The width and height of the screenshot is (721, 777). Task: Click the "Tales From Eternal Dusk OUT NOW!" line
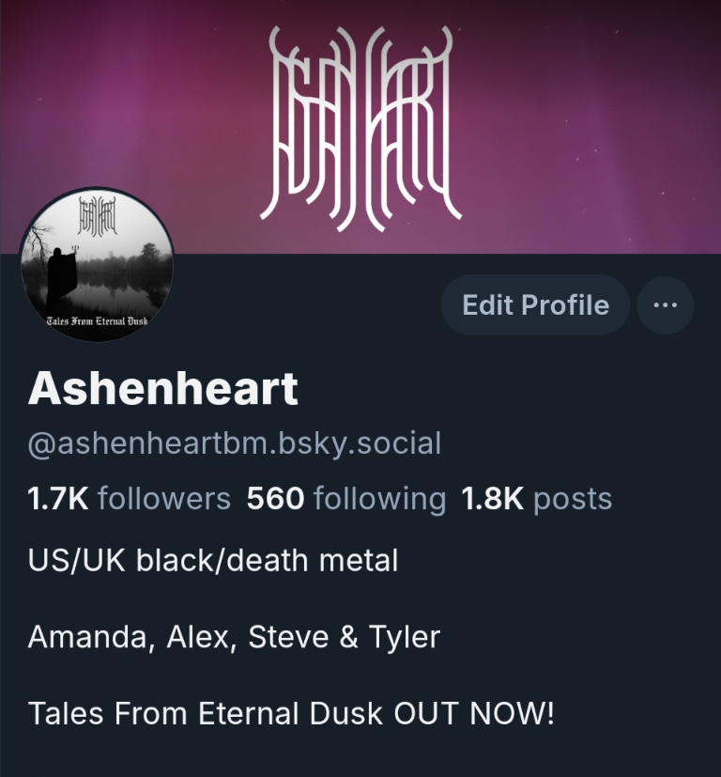291,713
